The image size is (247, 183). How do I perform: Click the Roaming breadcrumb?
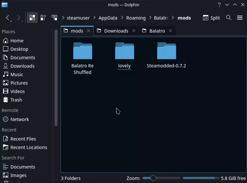point(136,18)
